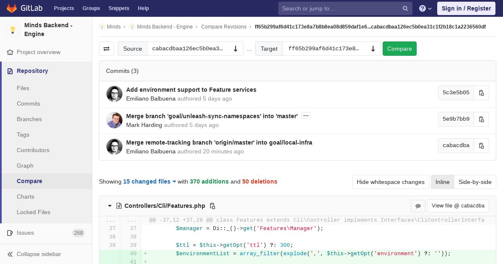Click the swap revisions icon button
Viewport: 503px width, 264px height.
click(x=106, y=49)
